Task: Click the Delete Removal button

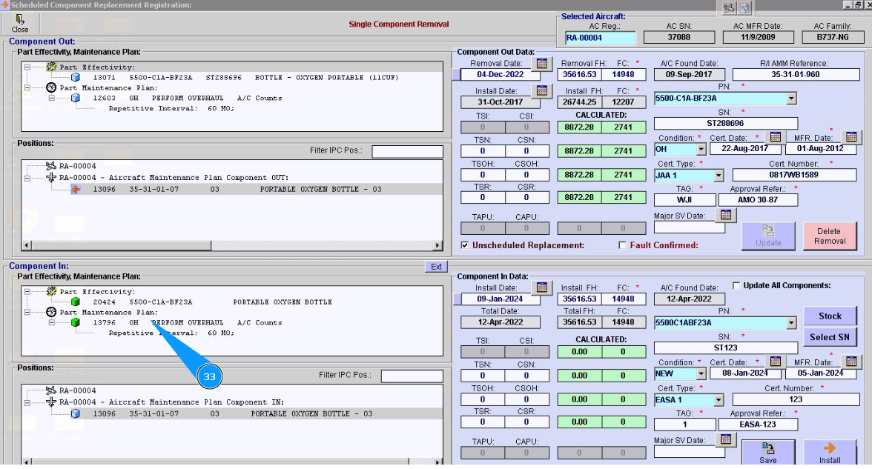Action: pyautogui.click(x=830, y=236)
